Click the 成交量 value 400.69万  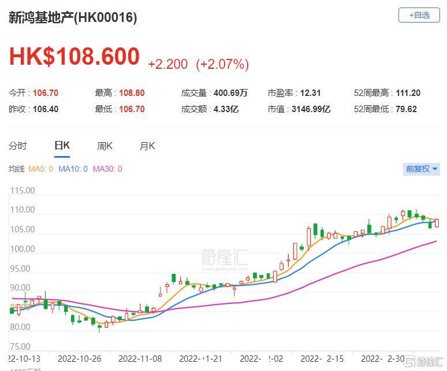tap(230, 93)
